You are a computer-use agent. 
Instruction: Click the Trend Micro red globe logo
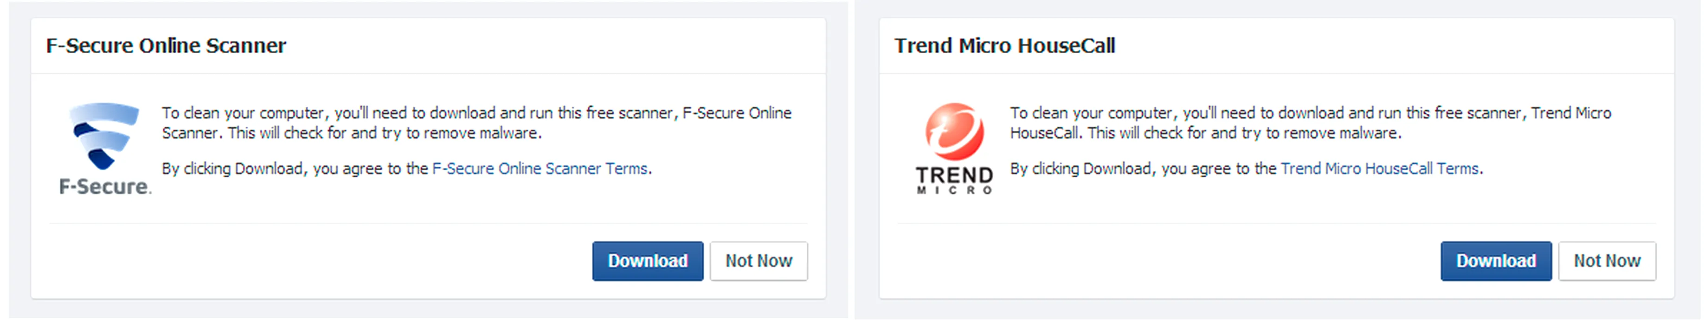coord(954,131)
